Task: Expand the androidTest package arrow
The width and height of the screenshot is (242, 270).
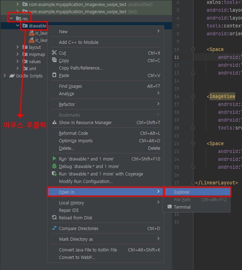Action: [18, 4]
